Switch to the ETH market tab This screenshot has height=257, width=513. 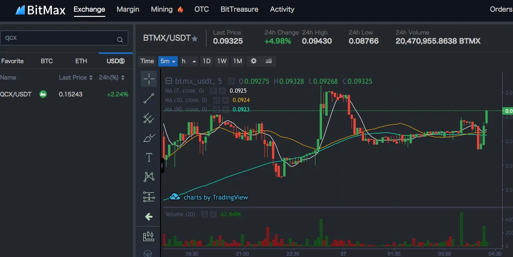click(81, 61)
